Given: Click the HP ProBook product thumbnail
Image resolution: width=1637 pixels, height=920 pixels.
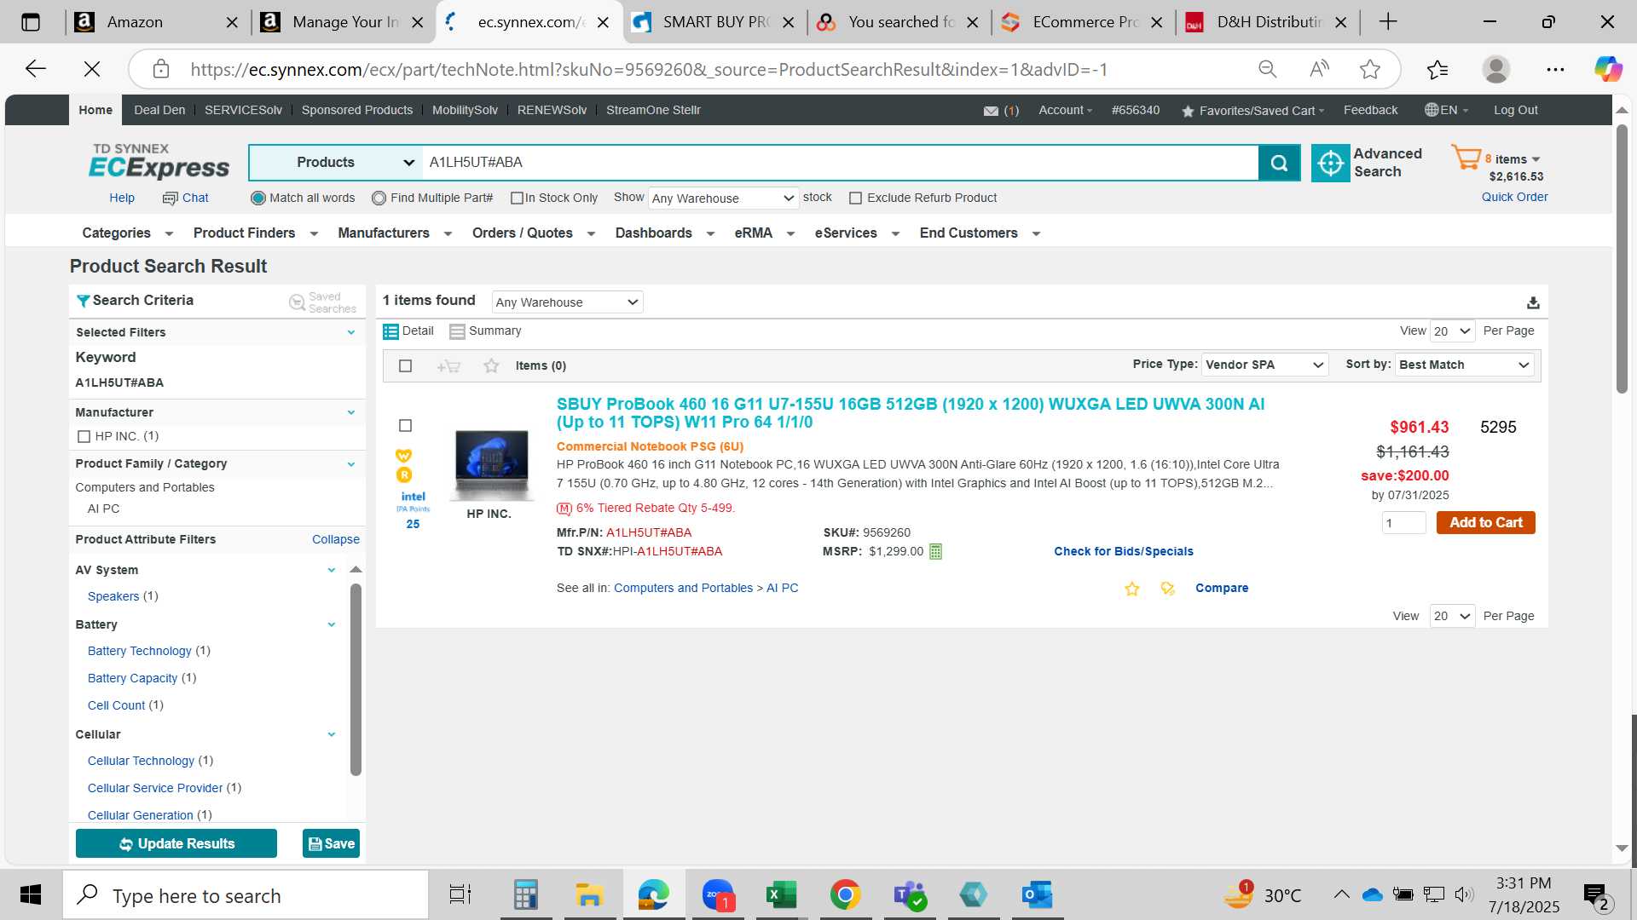Looking at the screenshot, I should (x=491, y=465).
